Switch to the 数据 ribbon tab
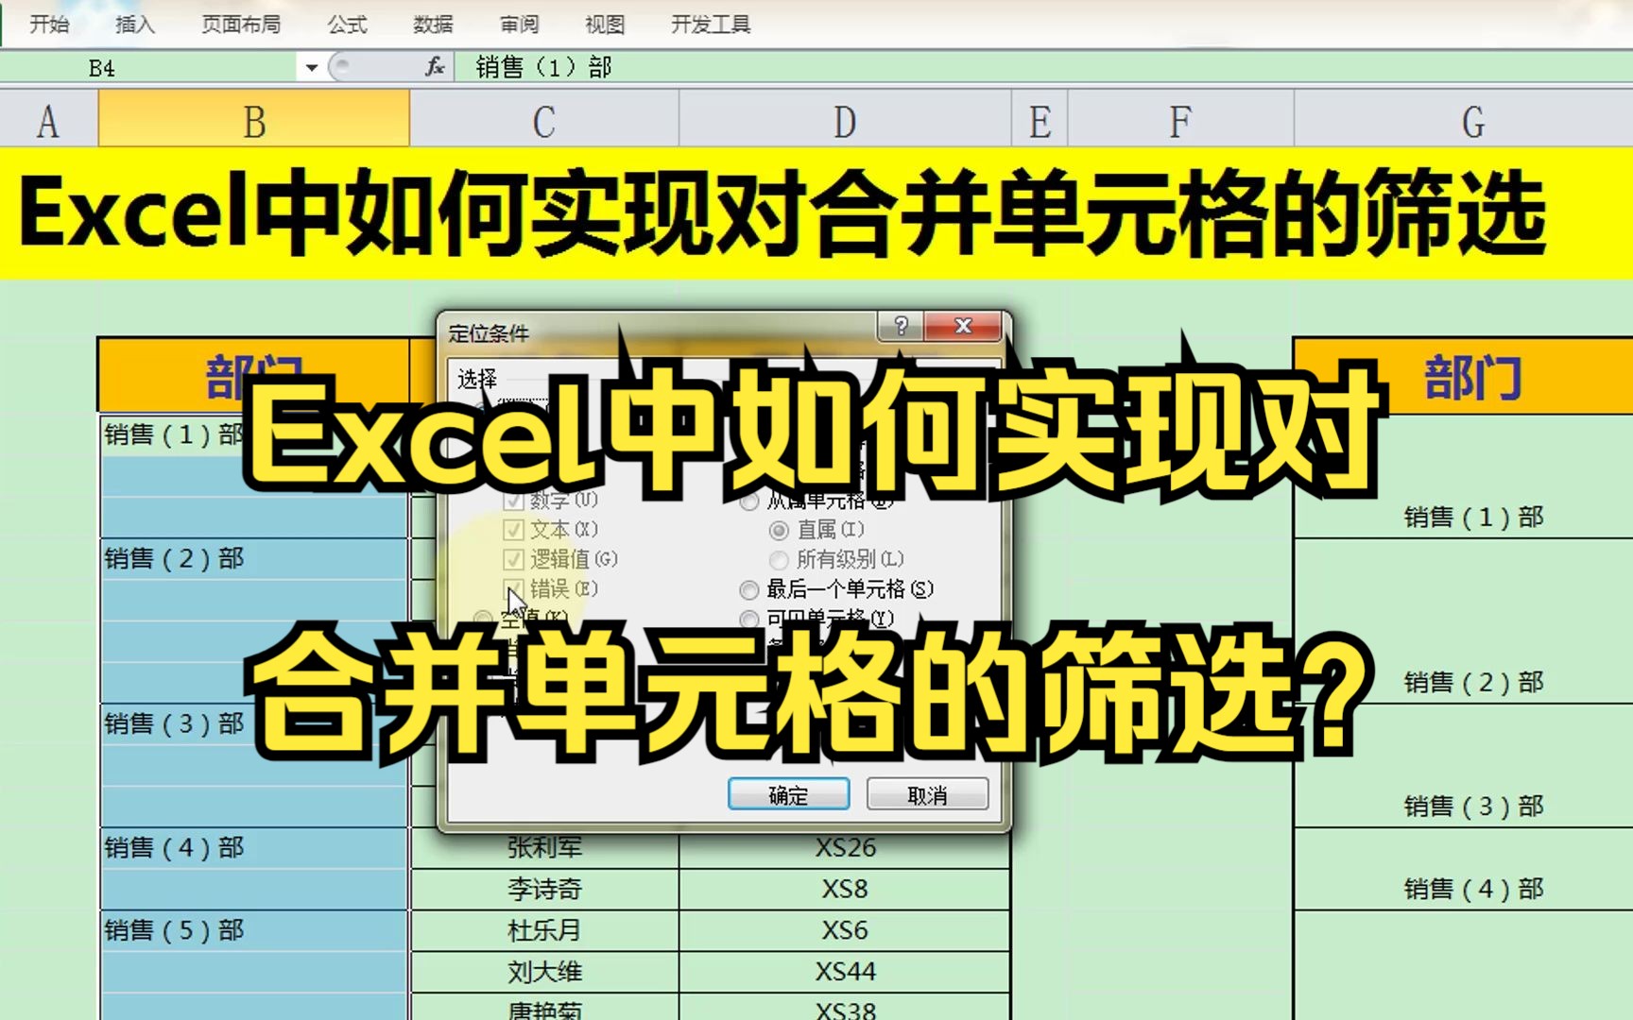1633x1020 pixels. (432, 24)
